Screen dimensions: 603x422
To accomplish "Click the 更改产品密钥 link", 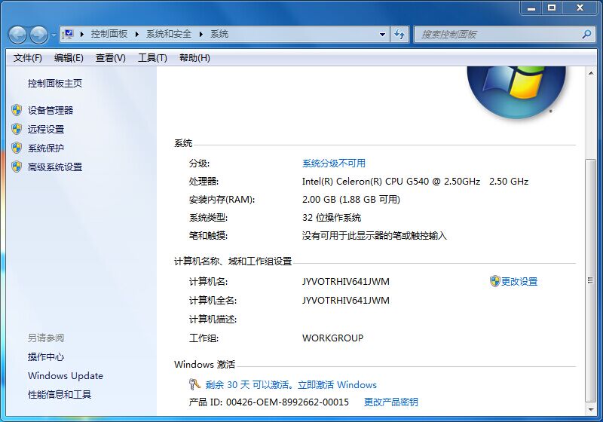I will pos(390,402).
